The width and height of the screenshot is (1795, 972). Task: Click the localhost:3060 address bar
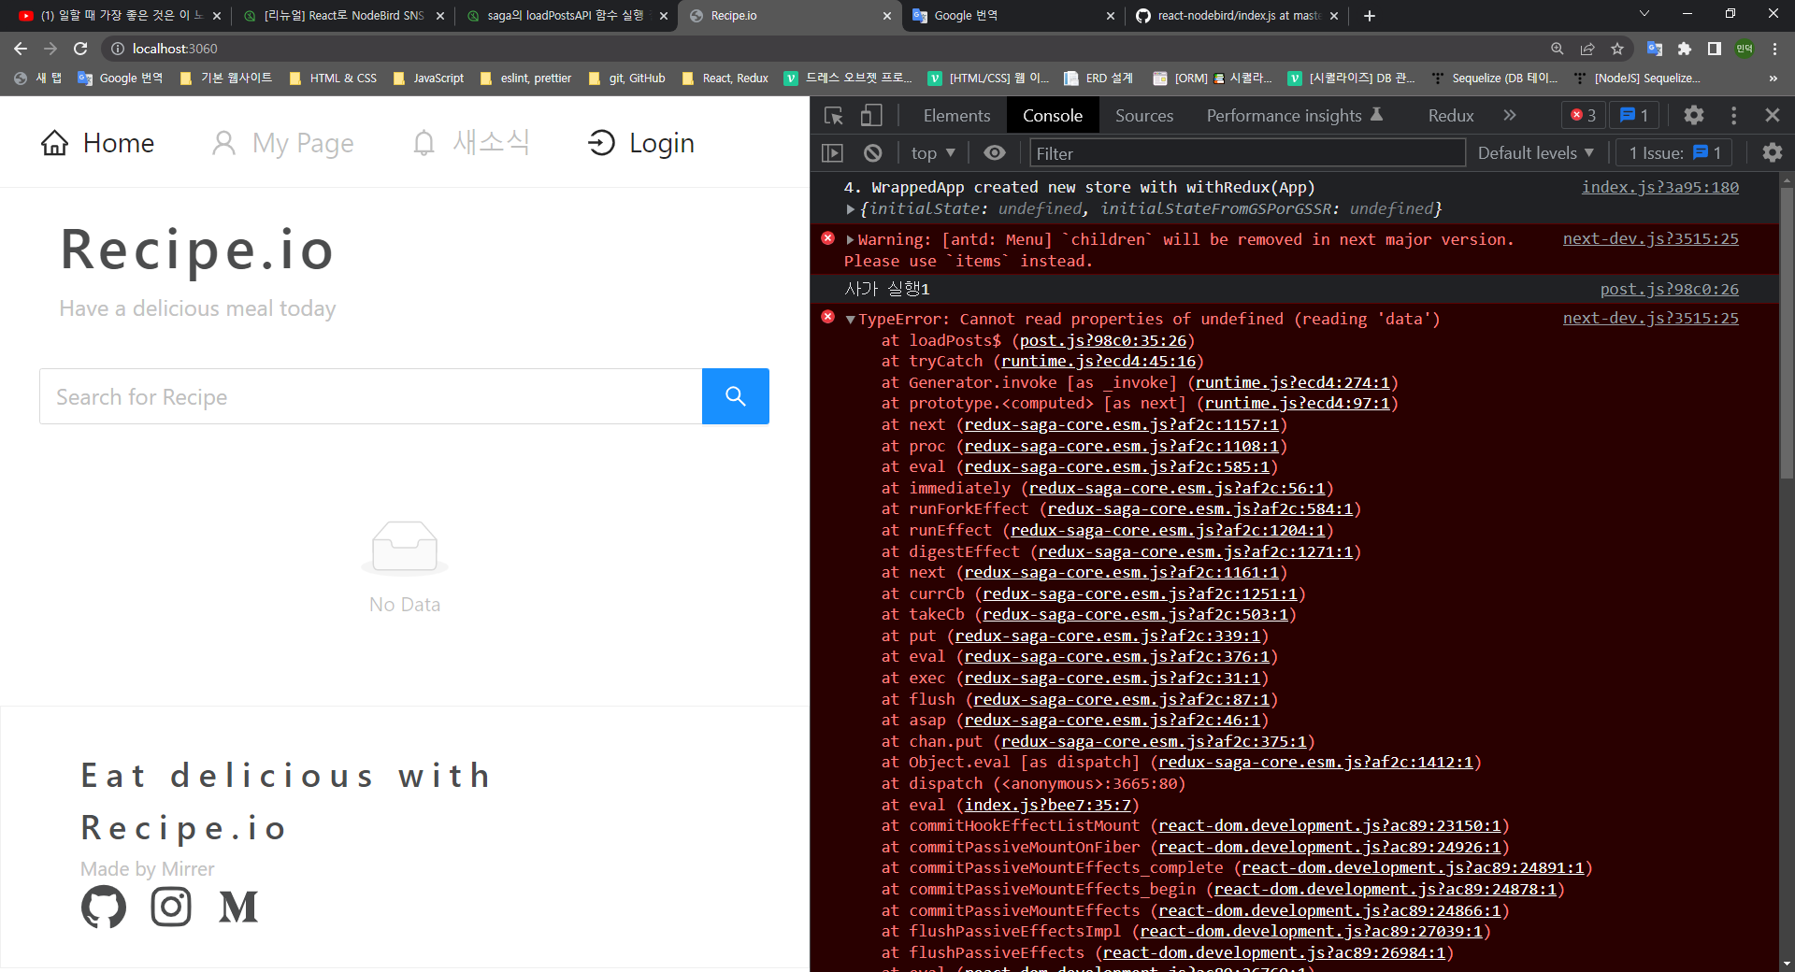[x=823, y=49]
